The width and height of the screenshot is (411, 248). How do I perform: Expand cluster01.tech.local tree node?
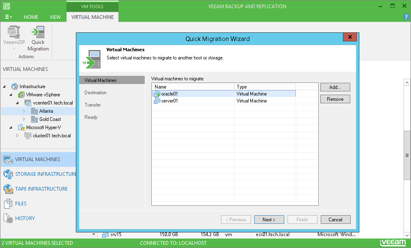[17, 136]
